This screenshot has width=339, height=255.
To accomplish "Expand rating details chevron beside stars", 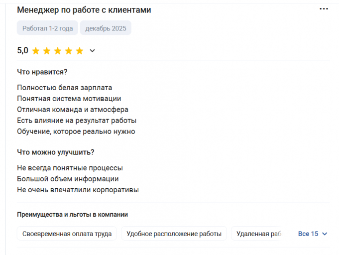I will [x=92, y=51].
